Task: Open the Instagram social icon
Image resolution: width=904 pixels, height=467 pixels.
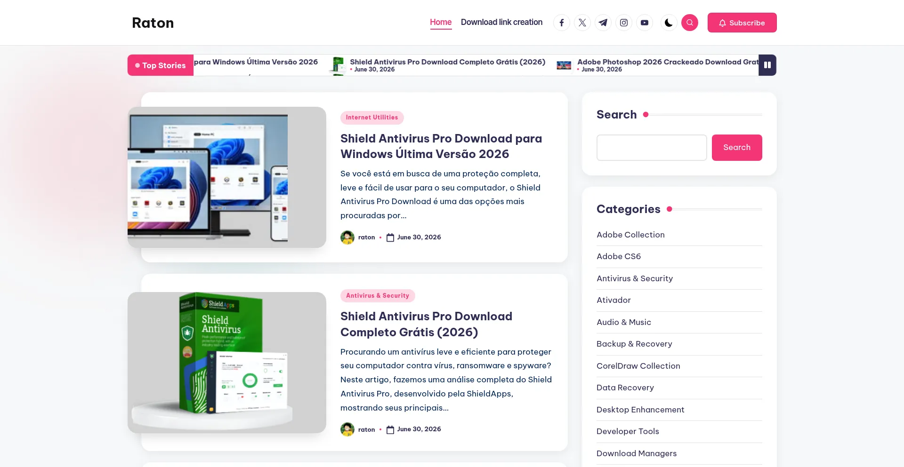Action: pyautogui.click(x=624, y=23)
